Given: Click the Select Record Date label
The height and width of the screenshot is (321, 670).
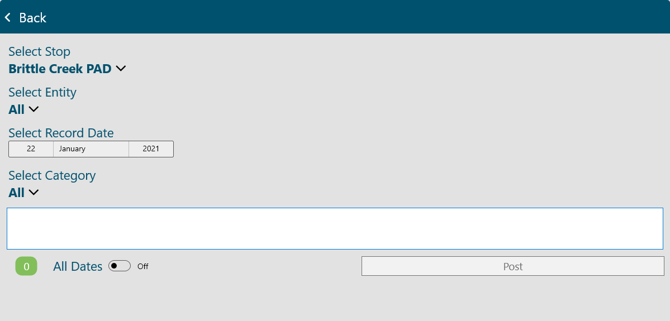Looking at the screenshot, I should coord(61,133).
